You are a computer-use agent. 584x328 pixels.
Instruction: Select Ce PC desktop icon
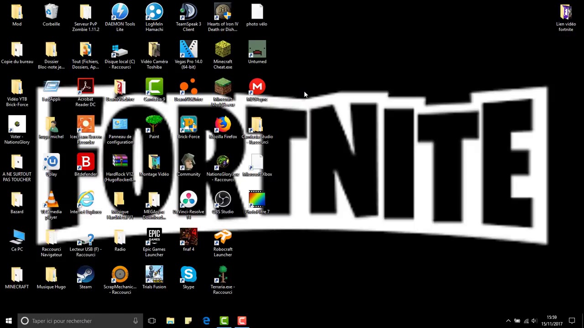click(x=17, y=240)
